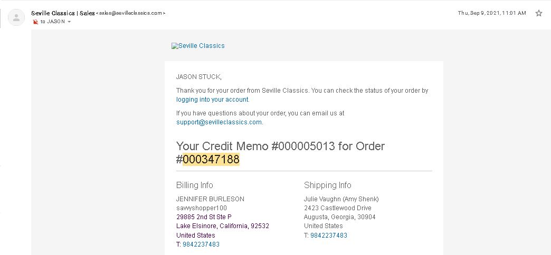Viewport: 551px width, 255px height.
Task: Select the sales@sevilleclassics.com sender address
Action: click(x=130, y=13)
